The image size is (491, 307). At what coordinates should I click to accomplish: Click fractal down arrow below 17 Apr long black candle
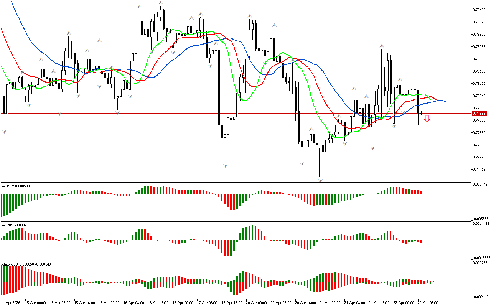(x=225, y=165)
